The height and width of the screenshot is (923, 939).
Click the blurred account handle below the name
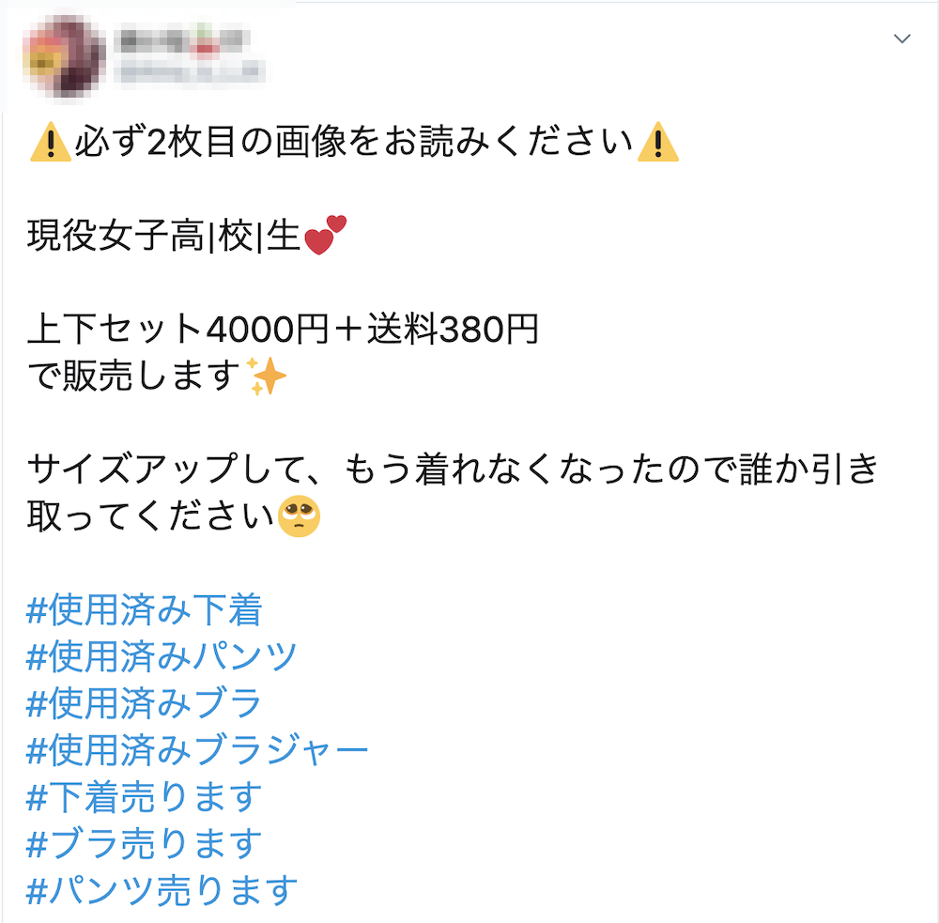[191, 72]
